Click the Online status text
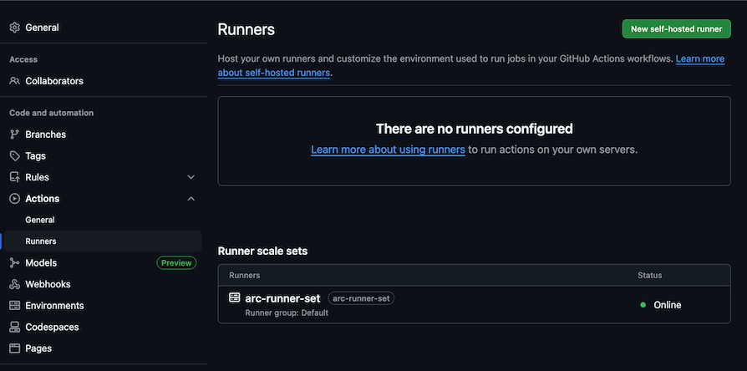 click(x=668, y=305)
